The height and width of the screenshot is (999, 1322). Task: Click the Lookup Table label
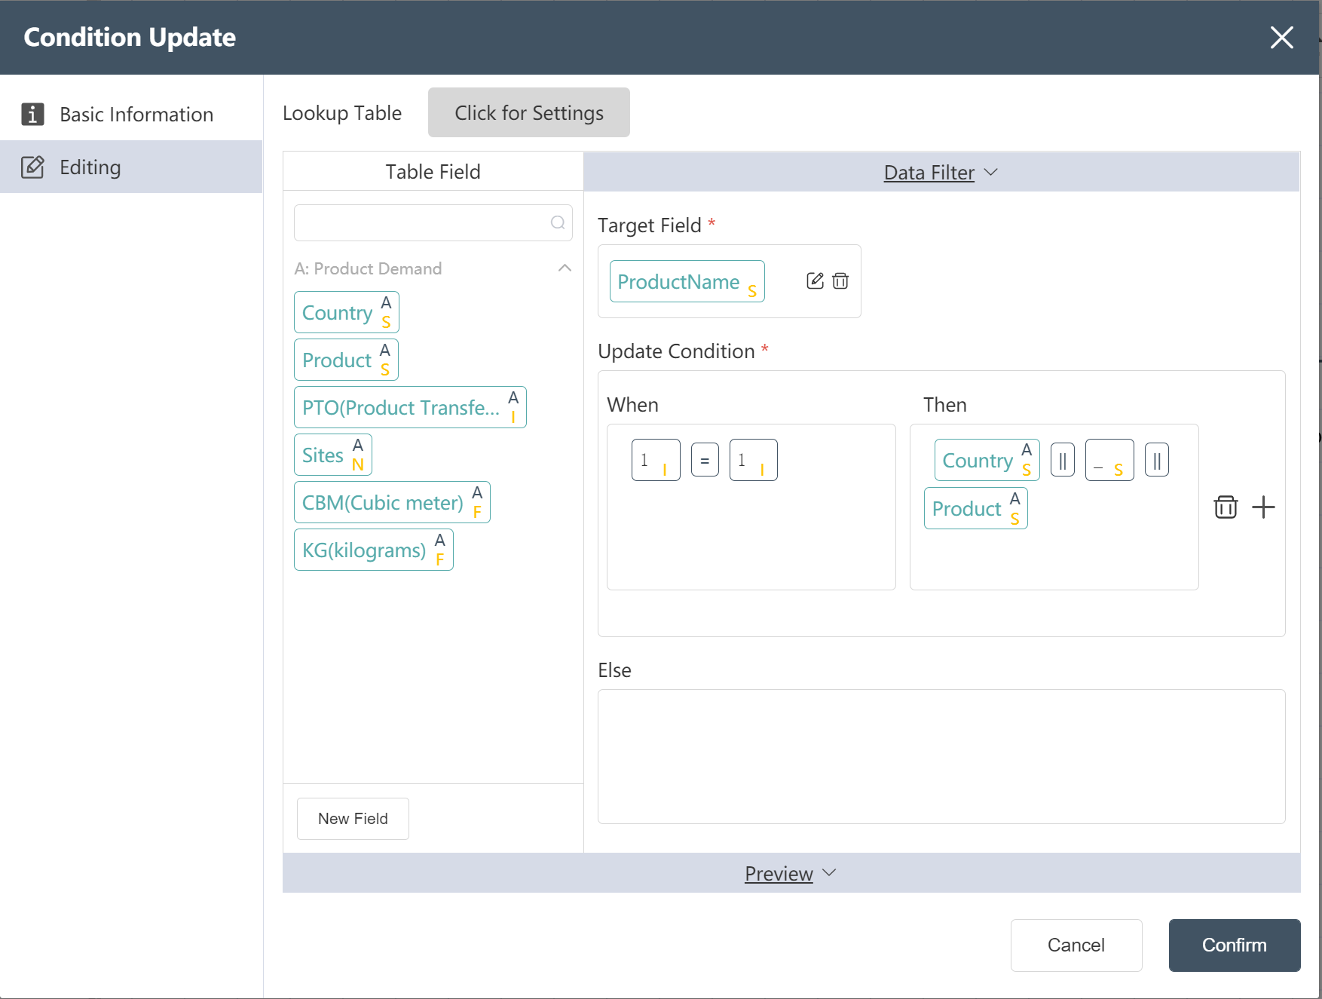click(342, 113)
